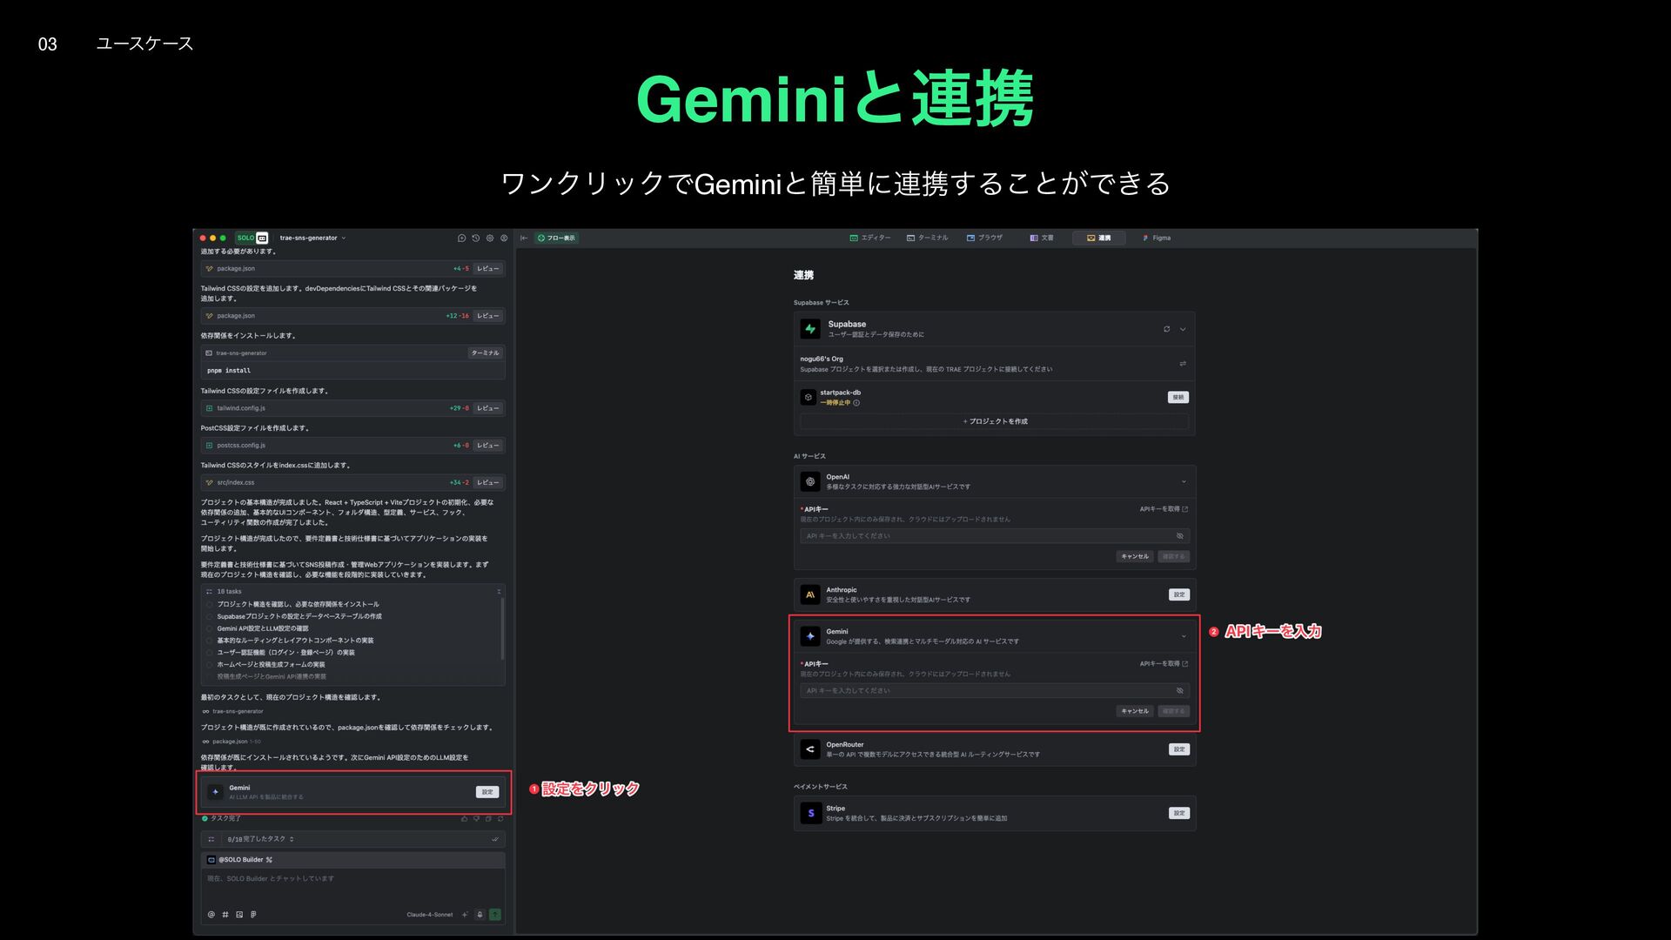
Task: Click the Supabase refresh icon
Action: [1166, 329]
